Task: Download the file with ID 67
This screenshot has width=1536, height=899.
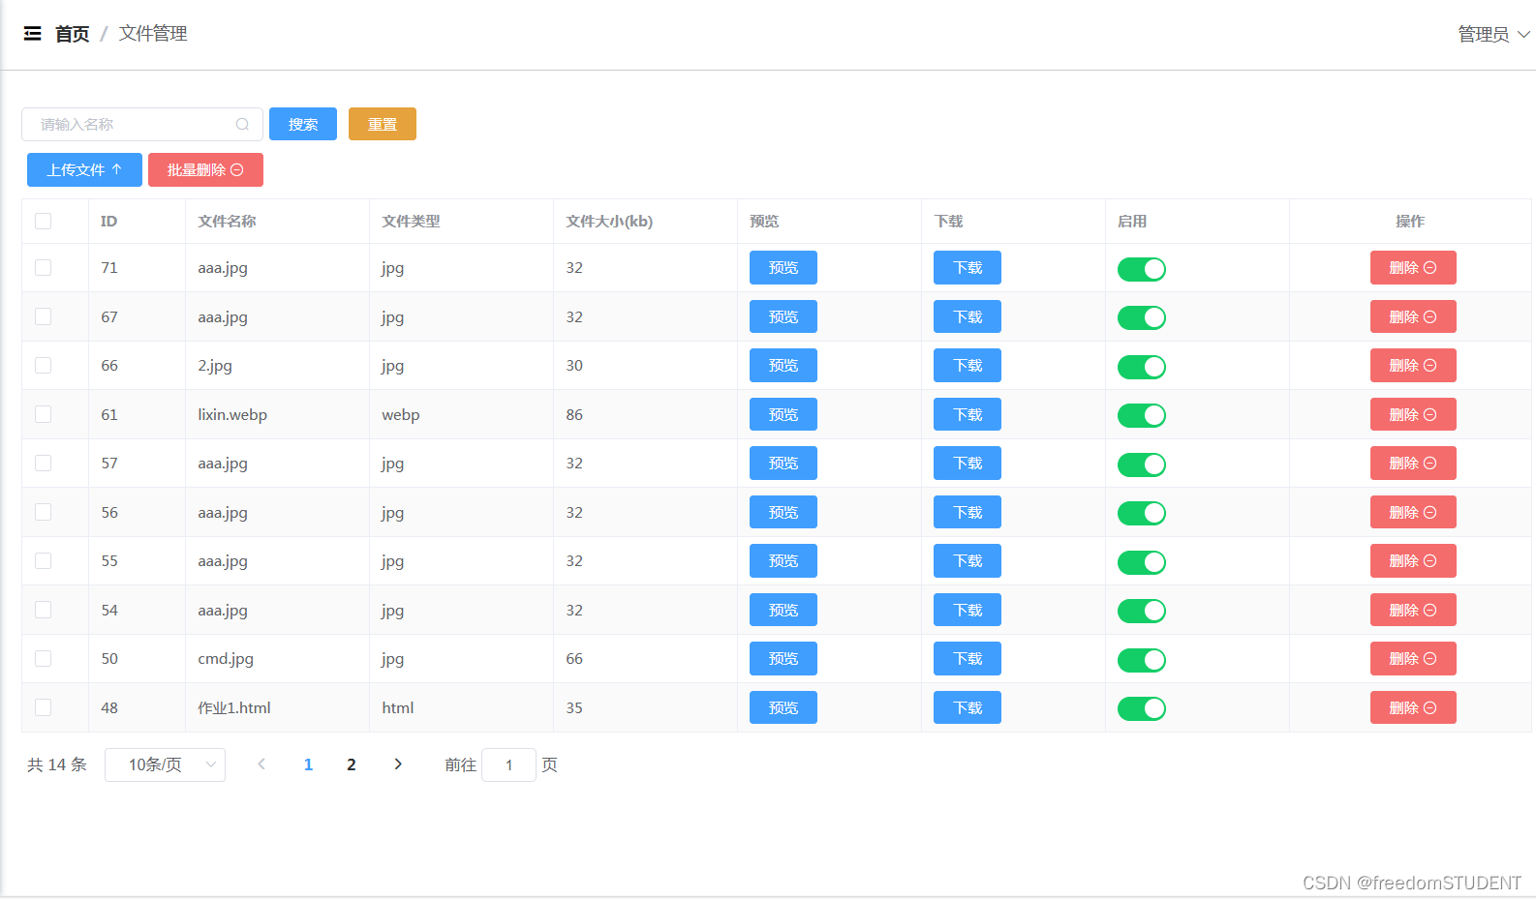Action: point(968,316)
